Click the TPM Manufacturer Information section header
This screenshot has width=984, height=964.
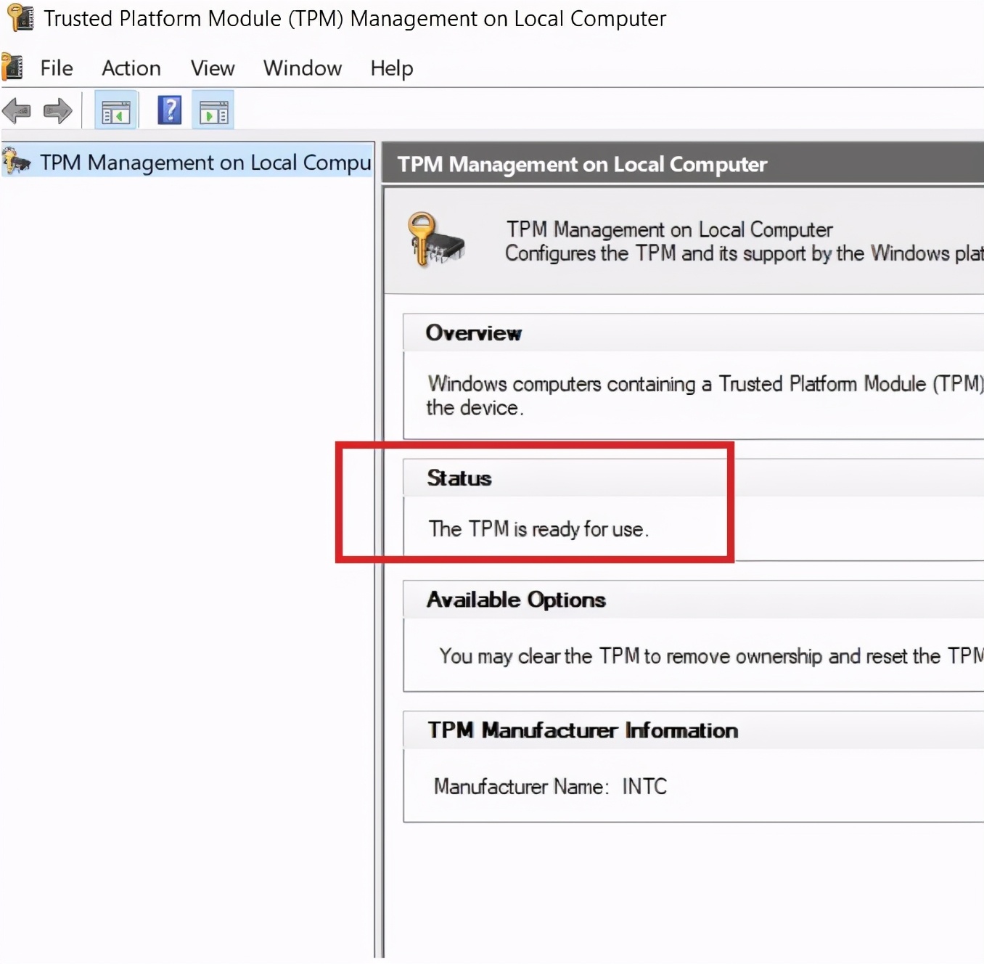click(693, 730)
